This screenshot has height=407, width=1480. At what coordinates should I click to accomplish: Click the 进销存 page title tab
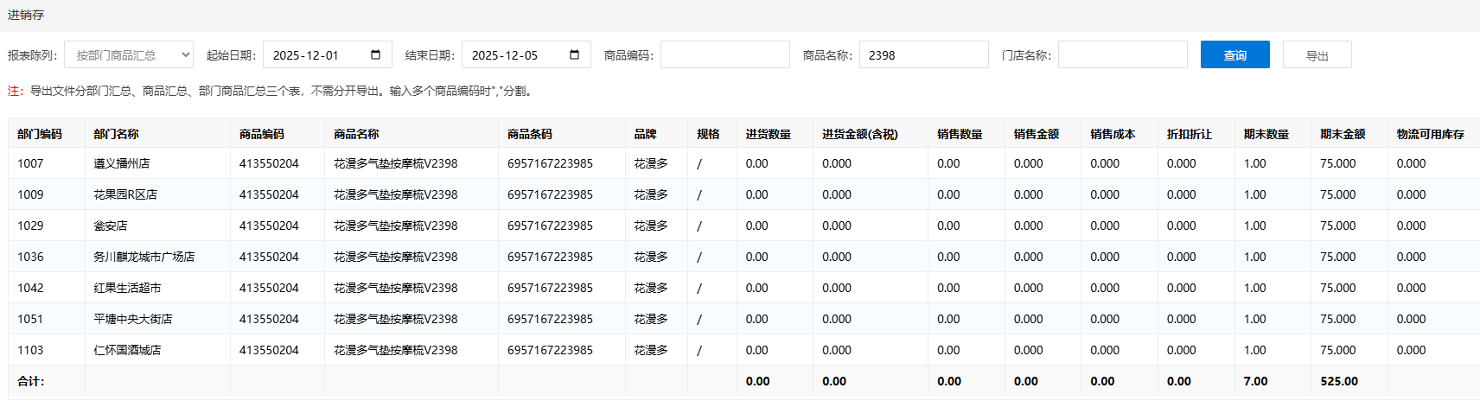(26, 15)
